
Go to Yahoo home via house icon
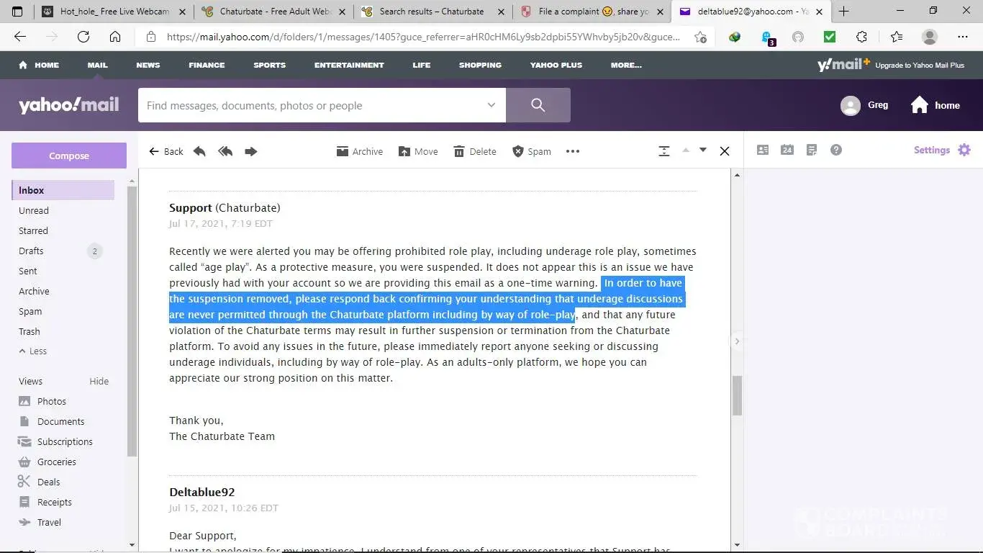(x=935, y=105)
